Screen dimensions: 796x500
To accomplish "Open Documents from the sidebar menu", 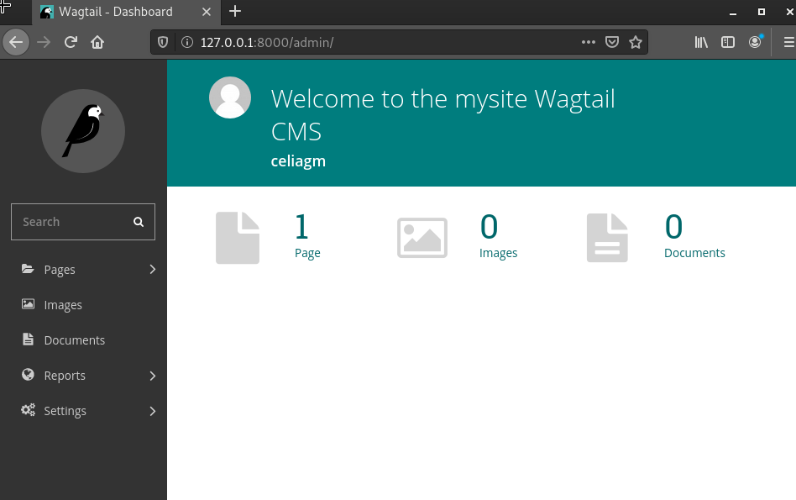I will point(74,339).
